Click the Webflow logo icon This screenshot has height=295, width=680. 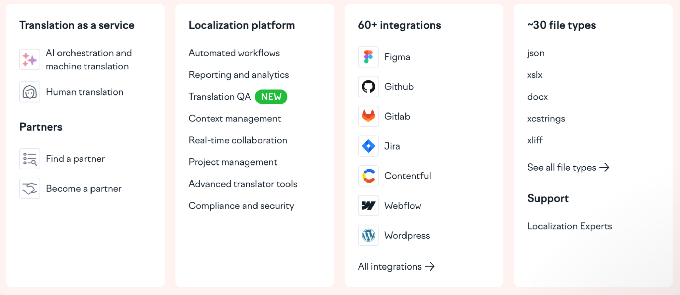click(x=368, y=206)
